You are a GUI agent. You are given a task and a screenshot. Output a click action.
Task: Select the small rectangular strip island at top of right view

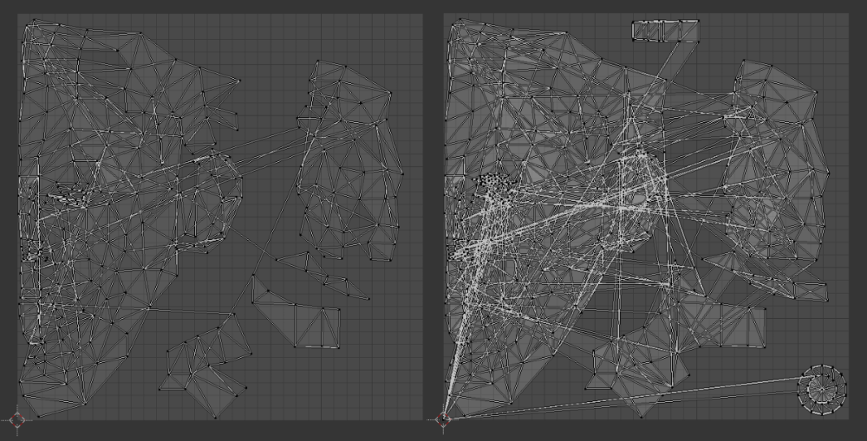click(x=665, y=31)
